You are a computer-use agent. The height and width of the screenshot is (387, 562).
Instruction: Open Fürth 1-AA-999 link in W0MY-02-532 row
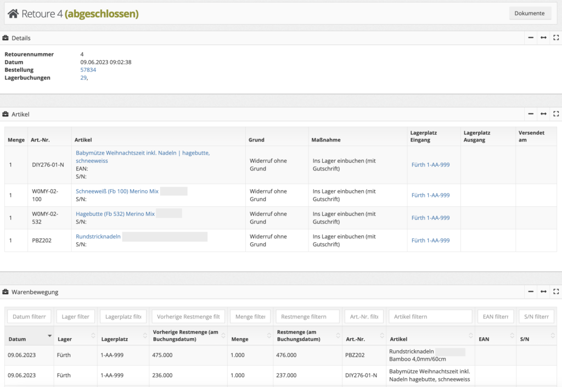(430, 218)
